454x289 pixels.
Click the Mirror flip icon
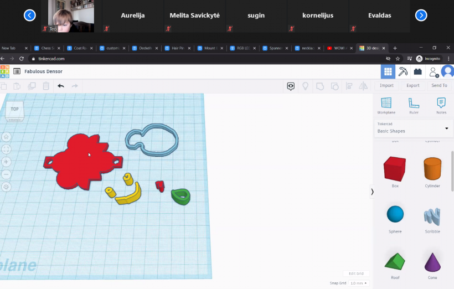click(x=363, y=86)
